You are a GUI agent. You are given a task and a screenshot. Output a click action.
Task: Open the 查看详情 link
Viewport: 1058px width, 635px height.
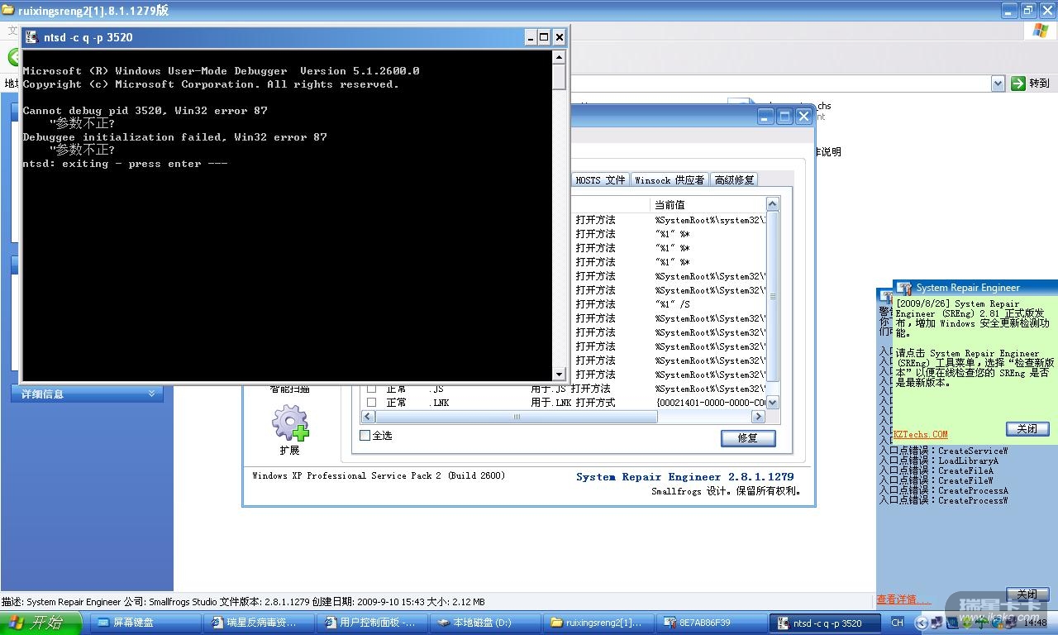click(903, 599)
